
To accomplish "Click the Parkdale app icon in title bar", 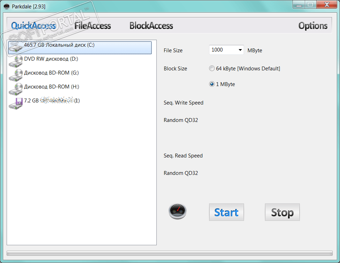I will tap(7, 7).
